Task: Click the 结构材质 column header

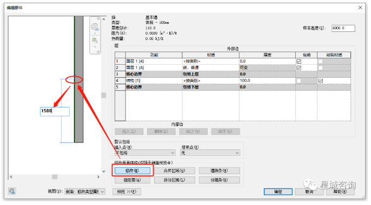Action: coord(334,54)
